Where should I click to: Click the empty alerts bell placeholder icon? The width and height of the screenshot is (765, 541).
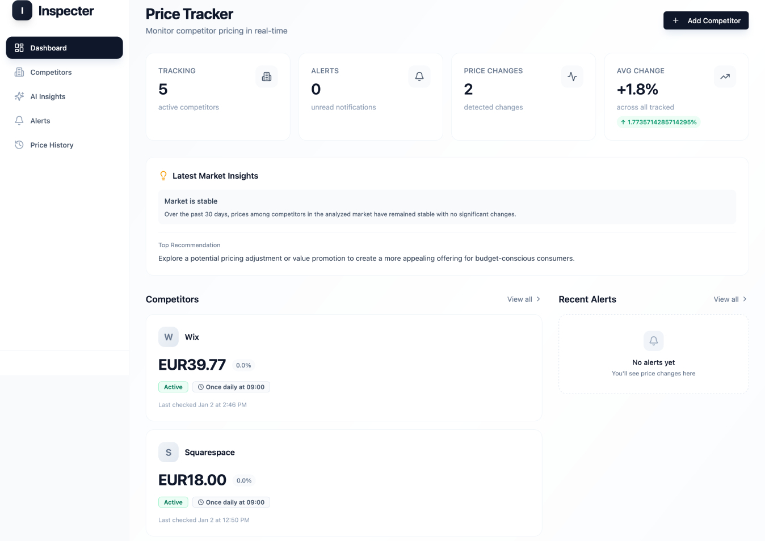pyautogui.click(x=654, y=341)
